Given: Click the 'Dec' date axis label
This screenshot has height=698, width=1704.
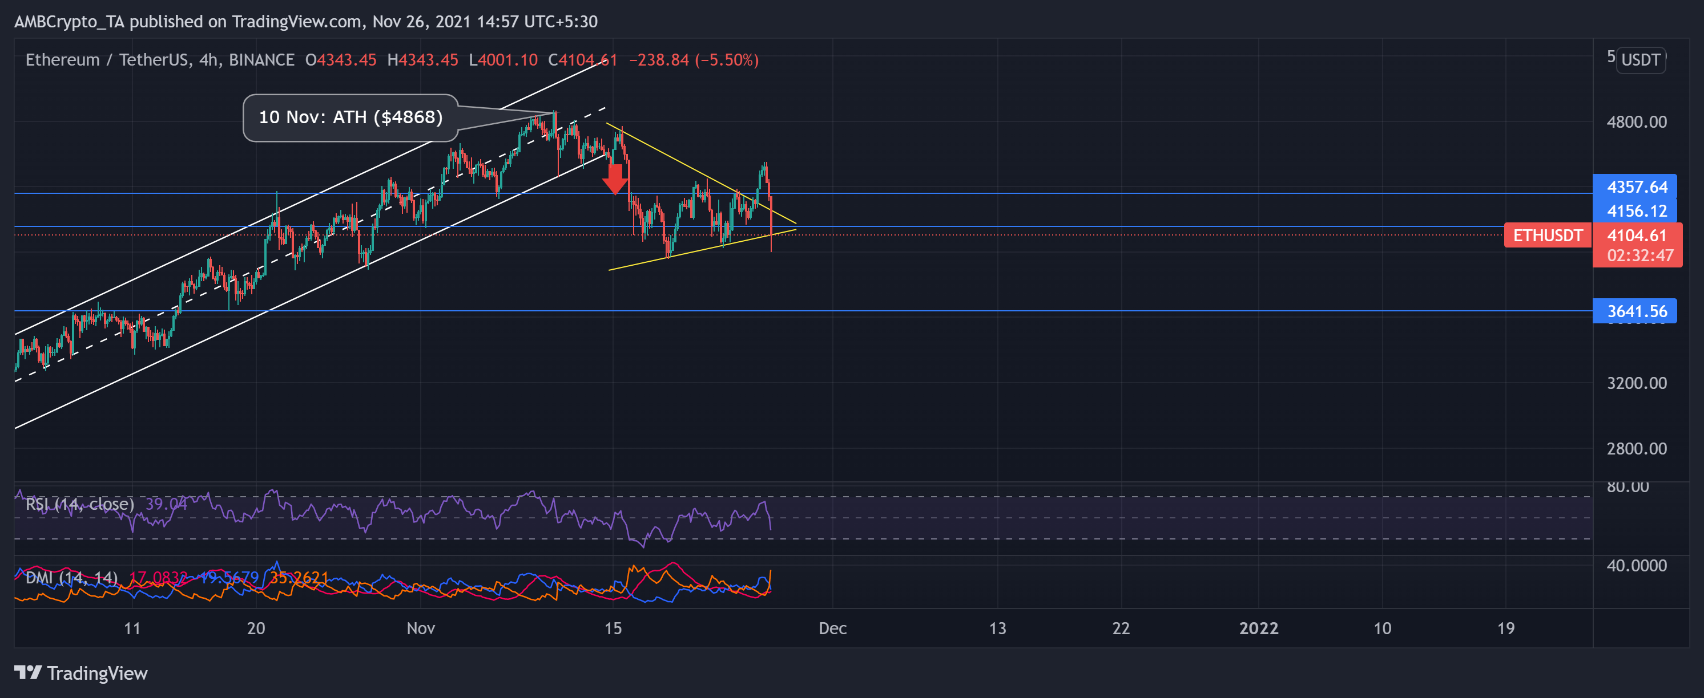Looking at the screenshot, I should 832,628.
